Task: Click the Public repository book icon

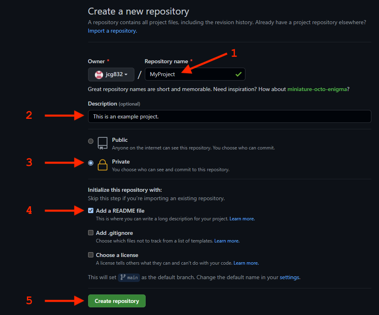Action: [103, 143]
